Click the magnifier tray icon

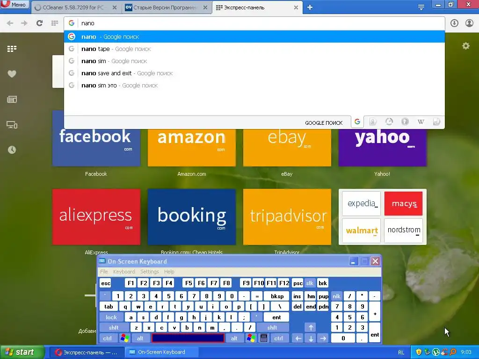[453, 352]
